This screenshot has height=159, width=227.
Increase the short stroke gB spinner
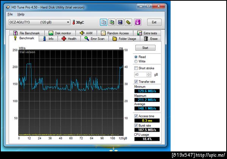(x=149, y=73)
